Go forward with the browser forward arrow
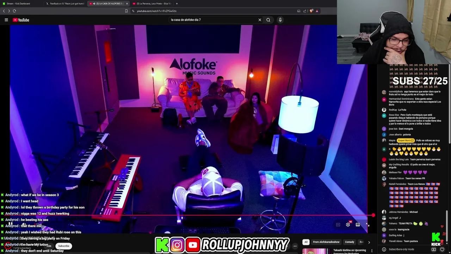Viewport: 451px width, 254px height. click(x=9, y=11)
